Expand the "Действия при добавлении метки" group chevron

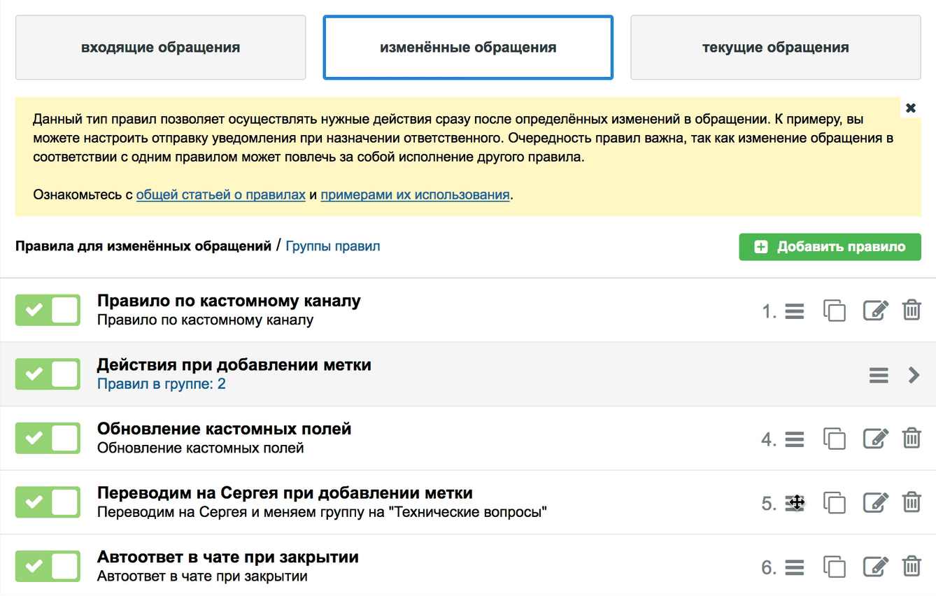[x=914, y=375]
